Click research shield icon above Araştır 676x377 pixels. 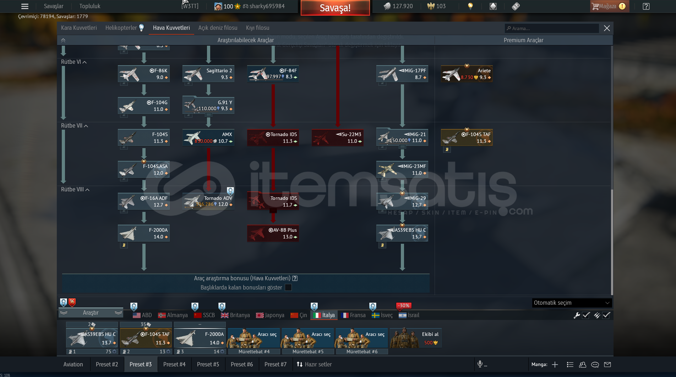[x=63, y=302]
